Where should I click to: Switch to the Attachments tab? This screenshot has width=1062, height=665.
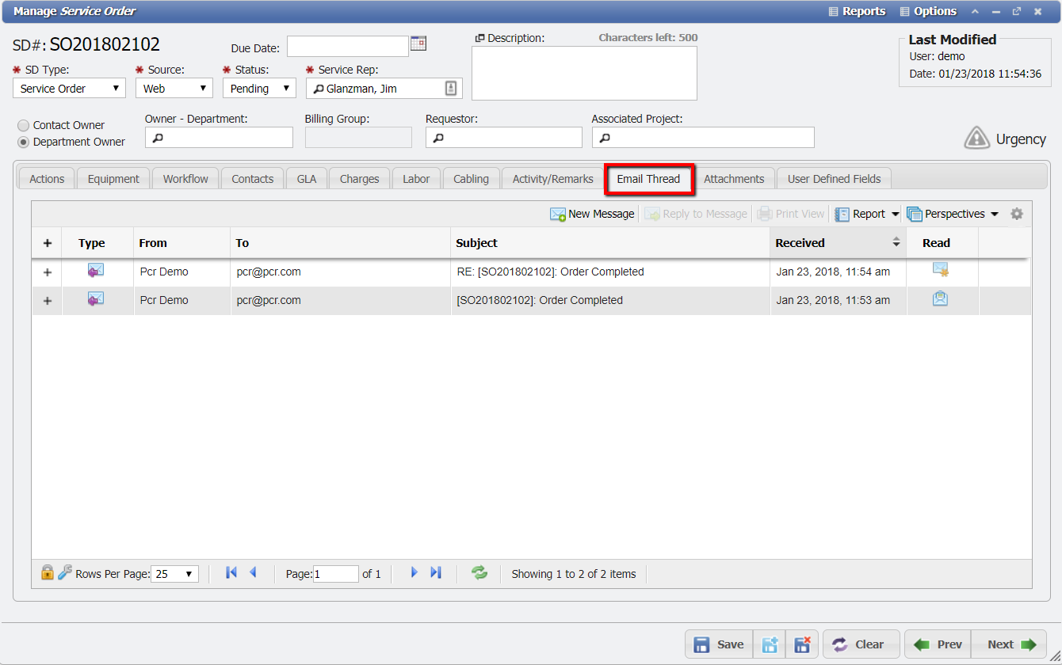(734, 178)
